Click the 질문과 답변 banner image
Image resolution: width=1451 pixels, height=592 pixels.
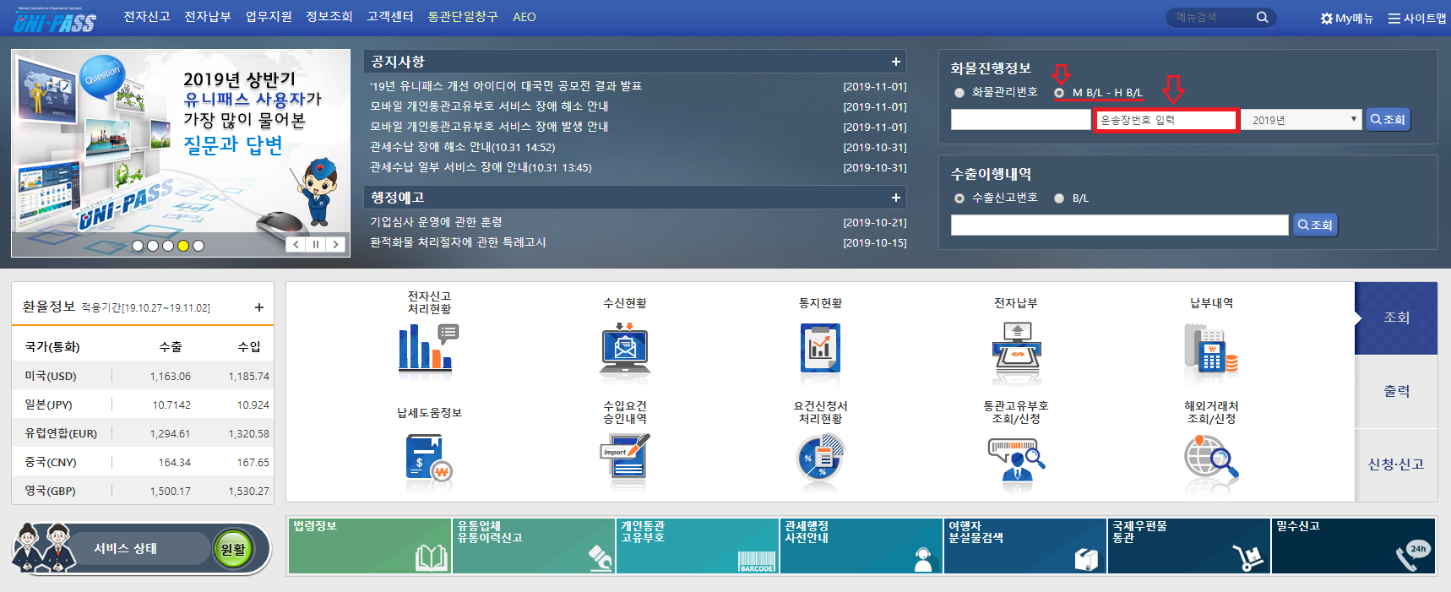pos(181,153)
